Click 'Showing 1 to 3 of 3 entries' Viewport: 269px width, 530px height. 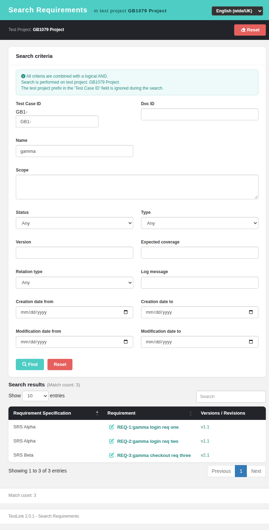coord(38,471)
